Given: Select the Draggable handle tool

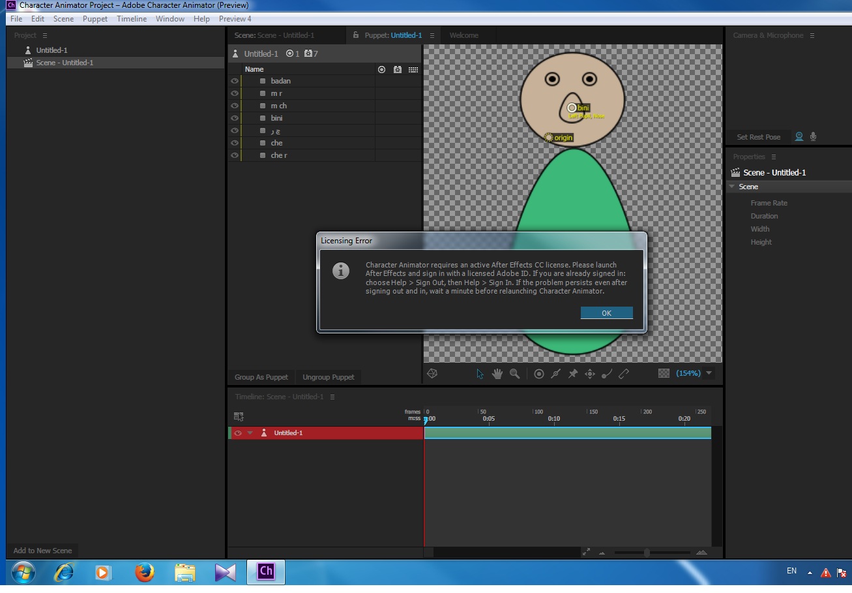Looking at the screenshot, I should coord(590,374).
